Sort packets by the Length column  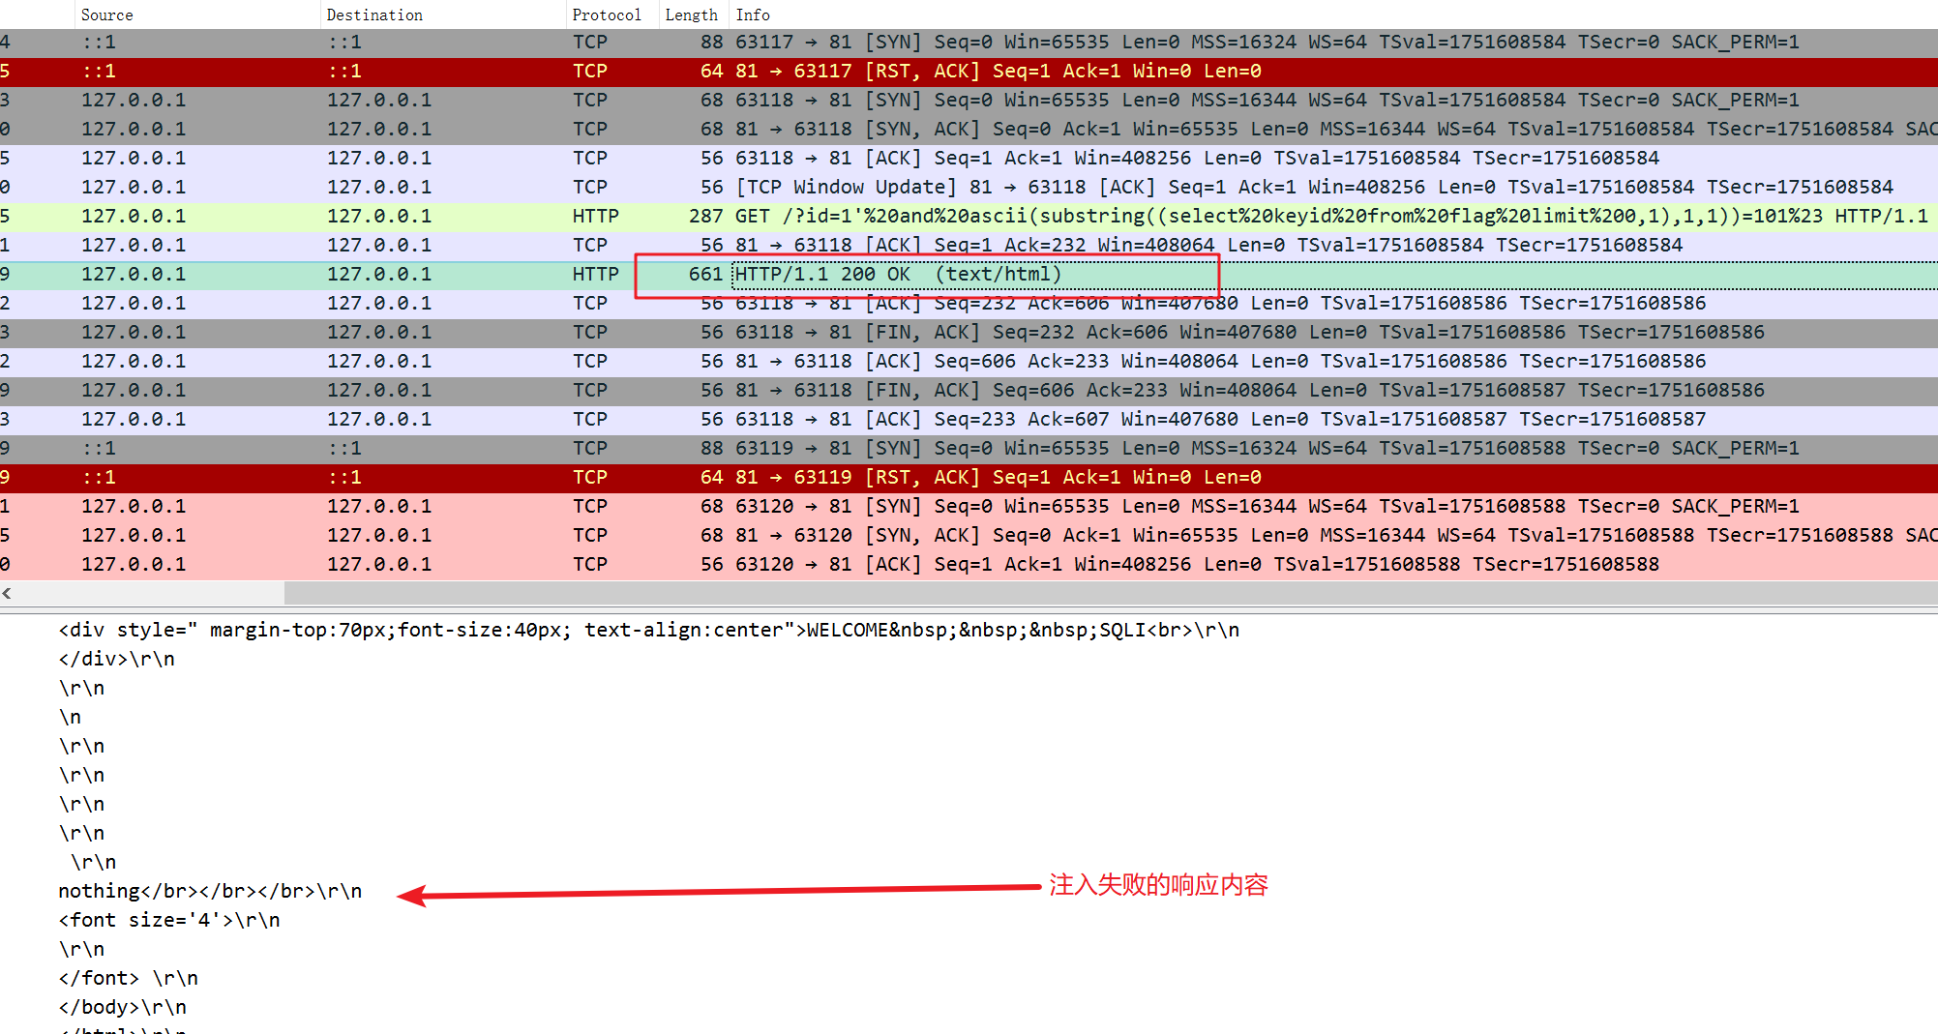[x=691, y=14]
